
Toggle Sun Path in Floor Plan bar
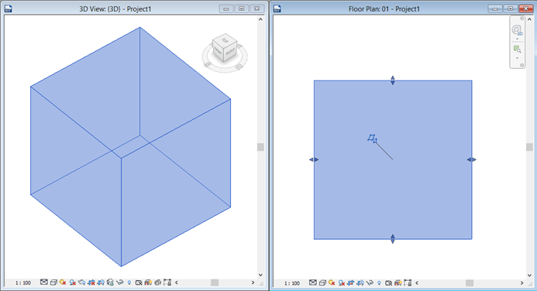point(332,282)
